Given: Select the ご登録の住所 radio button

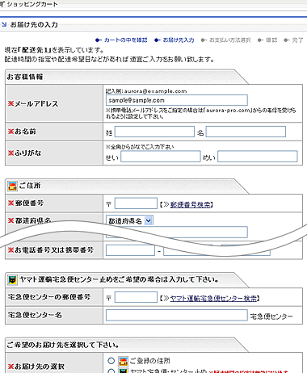Looking at the screenshot, I should pyautogui.click(x=111, y=361).
